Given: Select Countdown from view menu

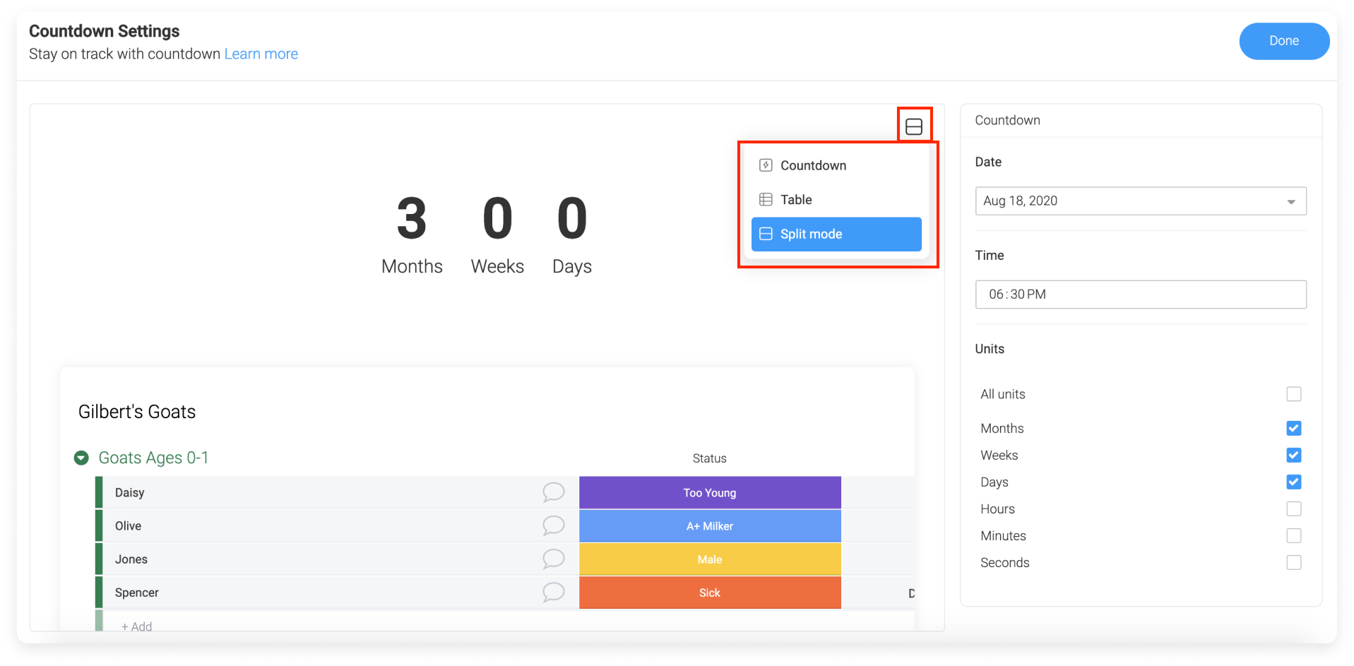Looking at the screenshot, I should (x=836, y=165).
